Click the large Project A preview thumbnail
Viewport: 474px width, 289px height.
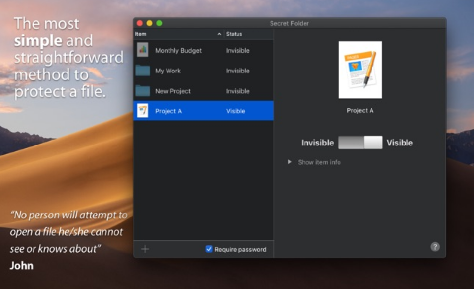360,70
